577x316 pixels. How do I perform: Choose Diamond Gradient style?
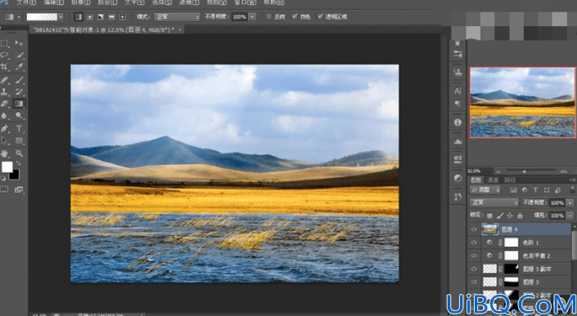[123, 17]
